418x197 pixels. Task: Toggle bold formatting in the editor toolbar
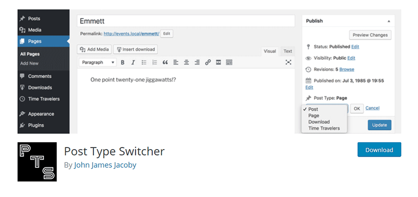(x=122, y=63)
